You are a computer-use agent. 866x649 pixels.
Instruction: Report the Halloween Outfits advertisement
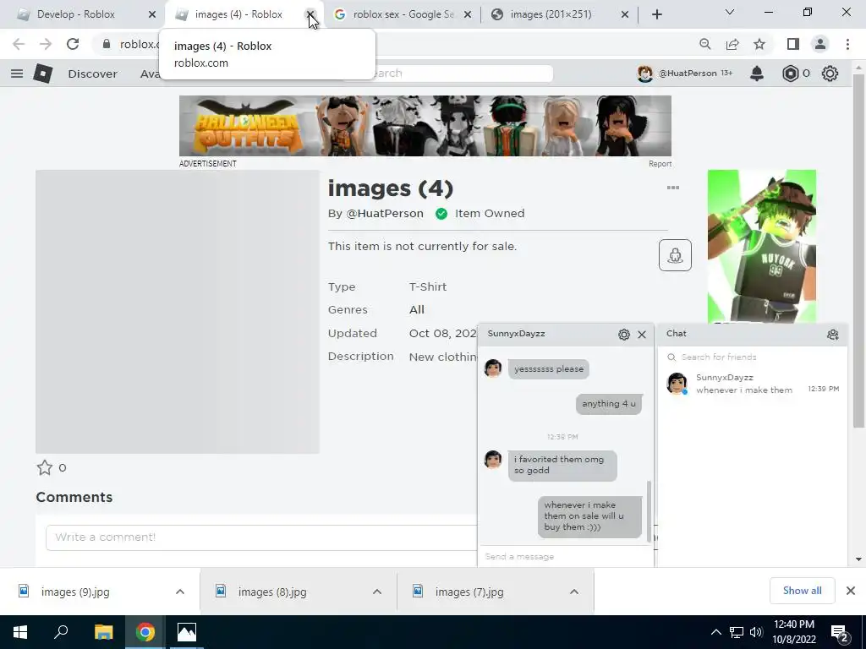pyautogui.click(x=660, y=164)
